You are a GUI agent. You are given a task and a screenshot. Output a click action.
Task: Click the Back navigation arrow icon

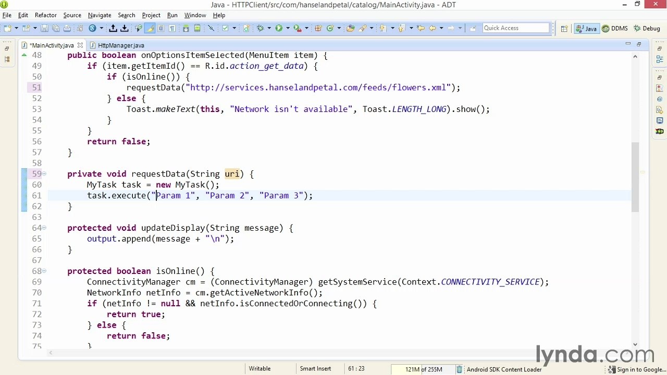tap(432, 28)
